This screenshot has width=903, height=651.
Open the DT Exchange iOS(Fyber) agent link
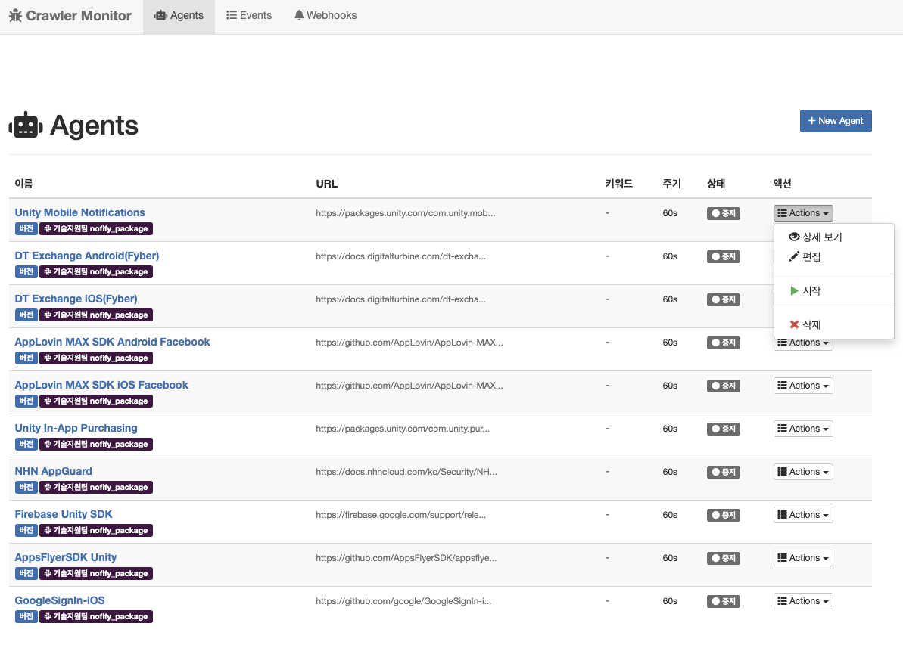tap(76, 299)
